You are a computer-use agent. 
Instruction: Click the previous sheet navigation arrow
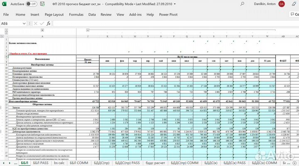(x=3, y=163)
